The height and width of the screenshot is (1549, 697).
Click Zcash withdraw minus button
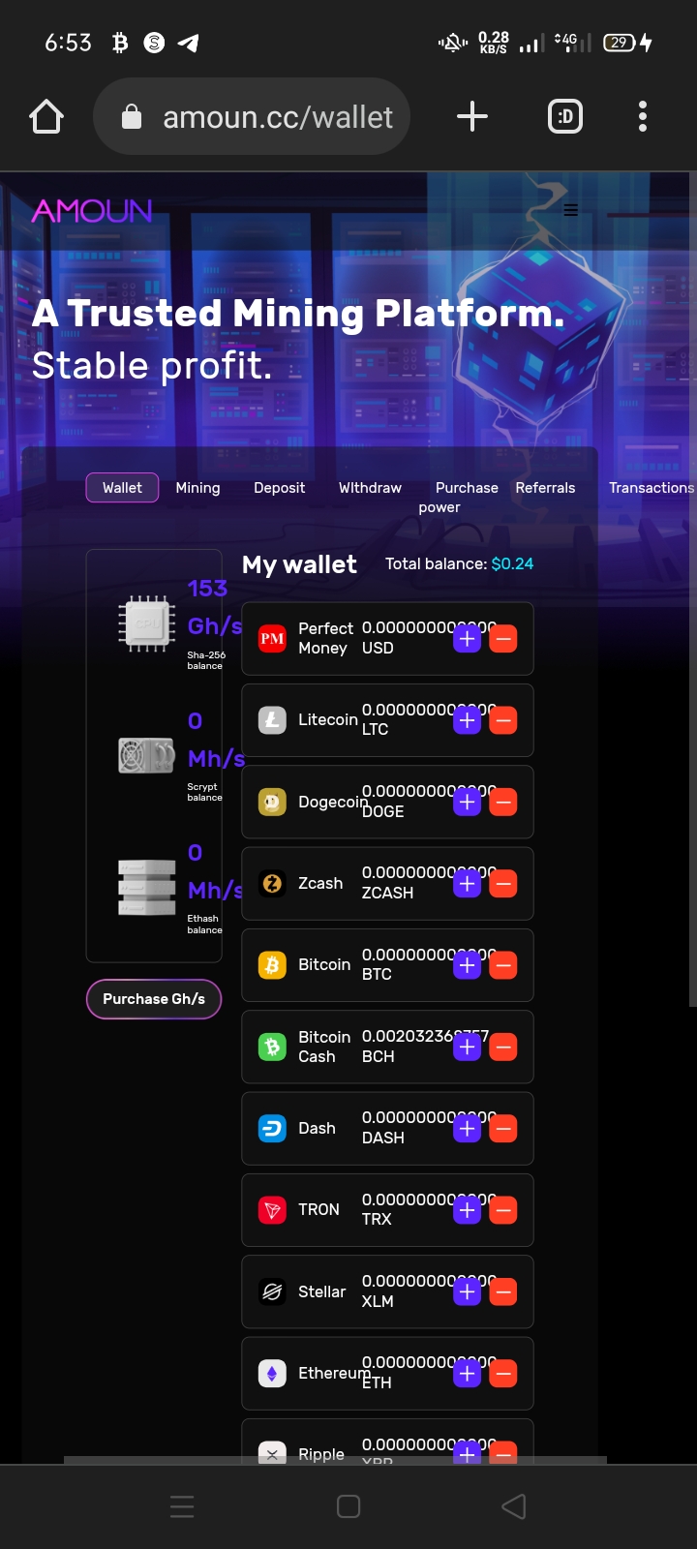503,884
